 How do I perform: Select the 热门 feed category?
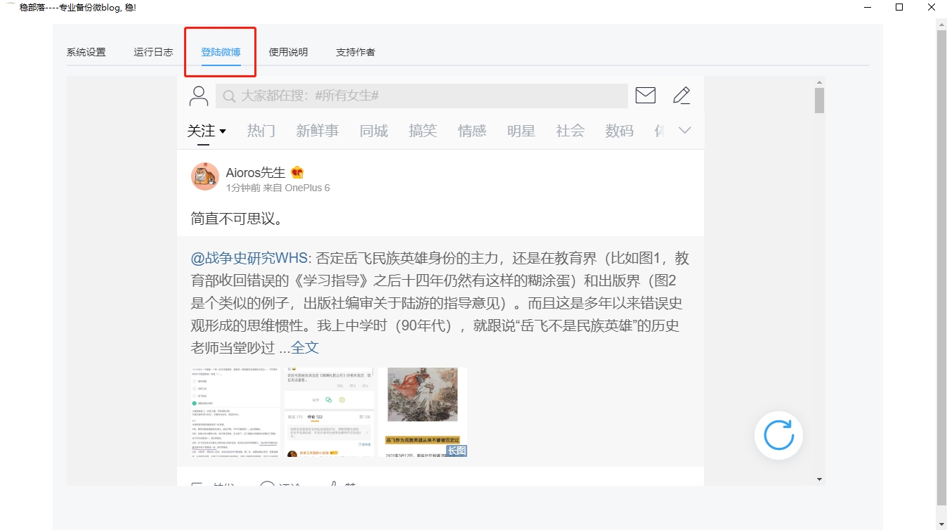(261, 131)
